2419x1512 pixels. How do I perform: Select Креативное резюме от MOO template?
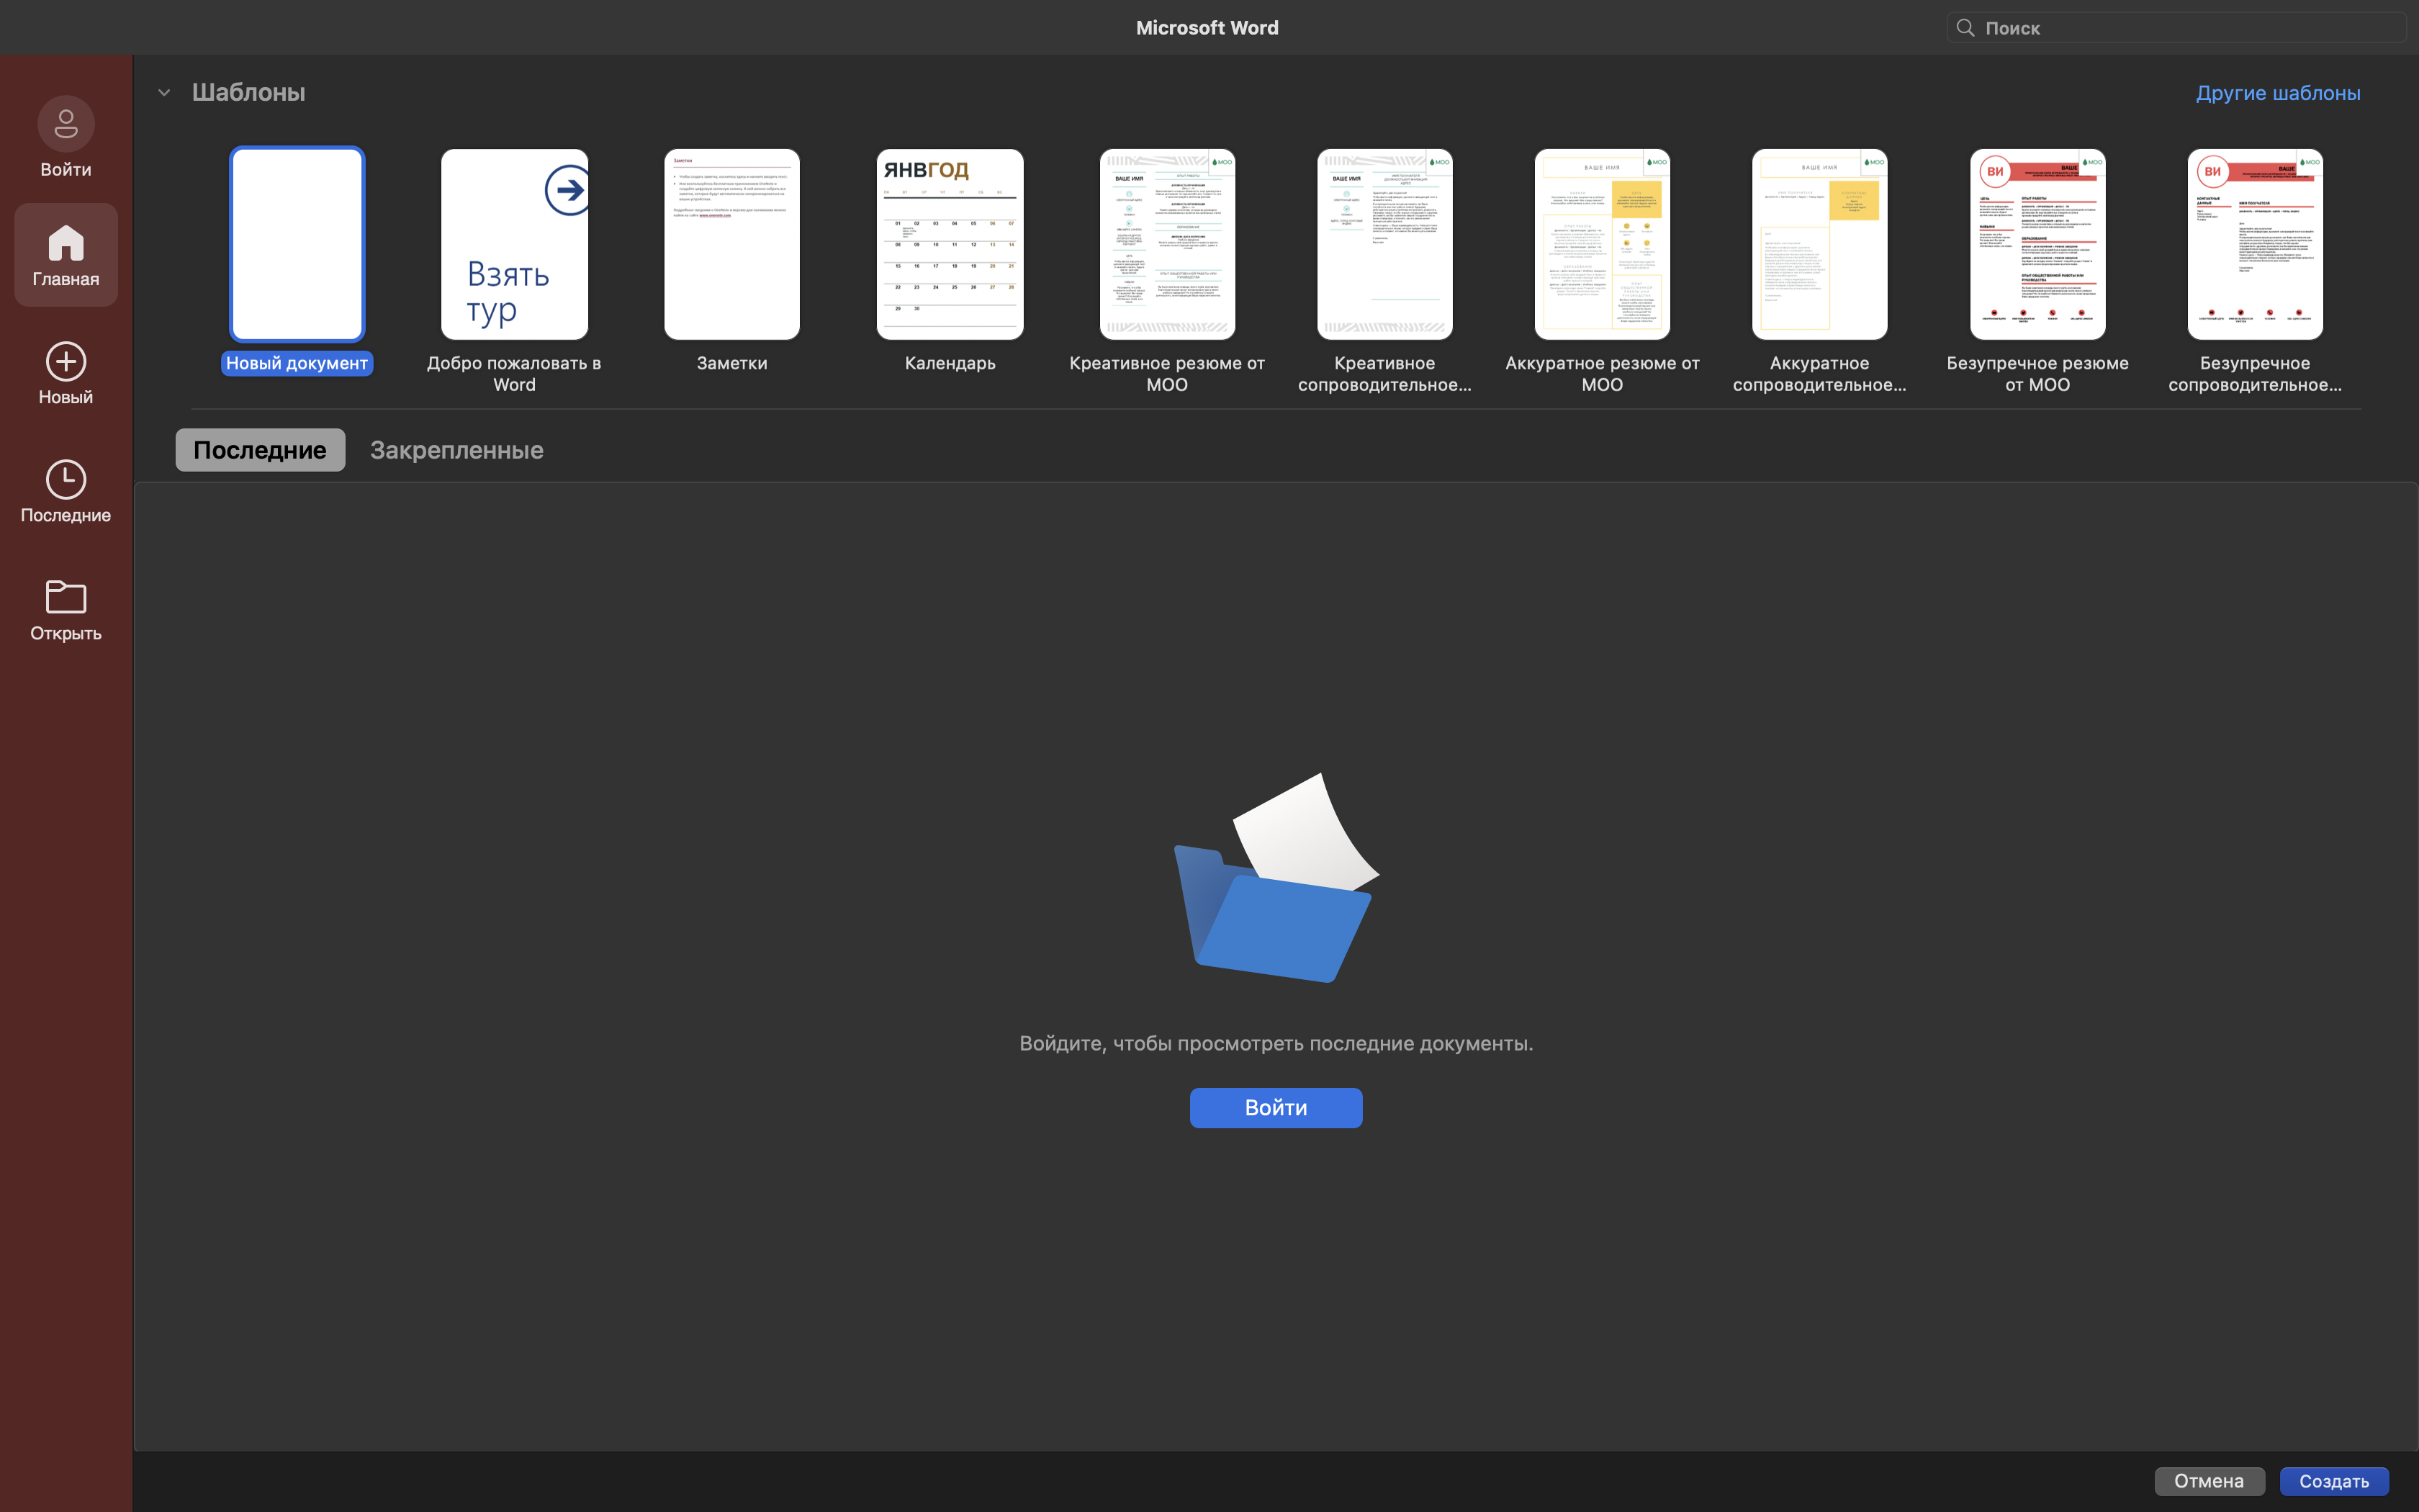coord(1168,244)
